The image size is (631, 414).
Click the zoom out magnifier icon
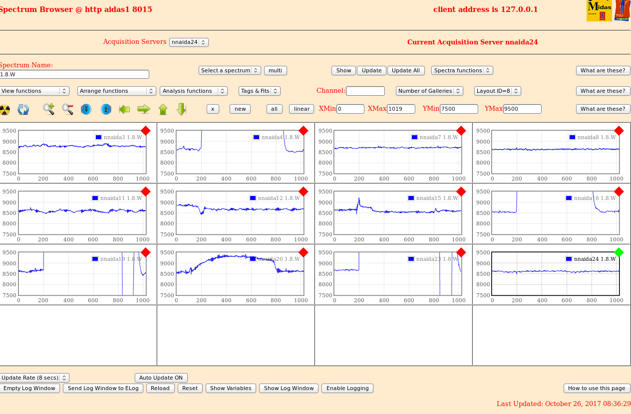[x=67, y=109]
